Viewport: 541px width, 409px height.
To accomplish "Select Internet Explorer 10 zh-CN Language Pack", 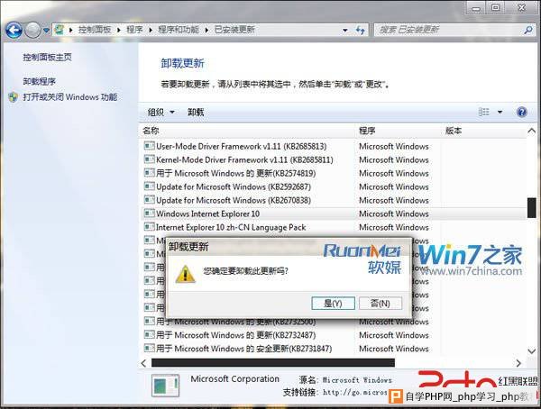I will [x=334, y=227].
